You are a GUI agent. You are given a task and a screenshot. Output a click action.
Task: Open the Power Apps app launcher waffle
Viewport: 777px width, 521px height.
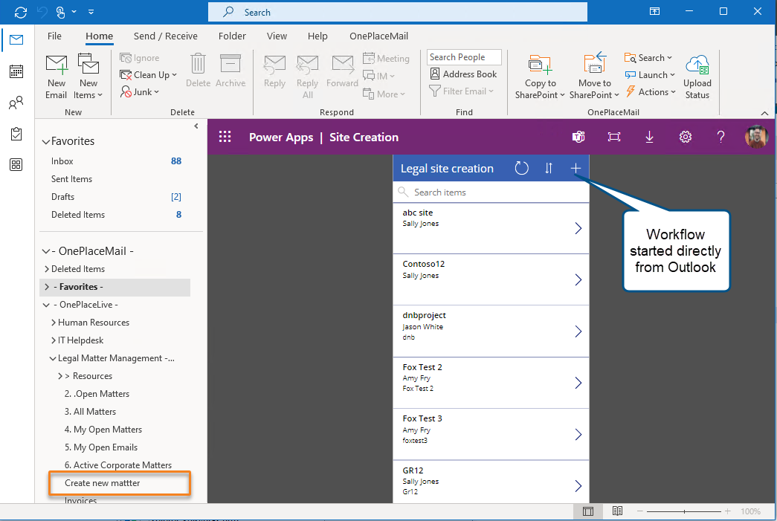[x=225, y=137]
